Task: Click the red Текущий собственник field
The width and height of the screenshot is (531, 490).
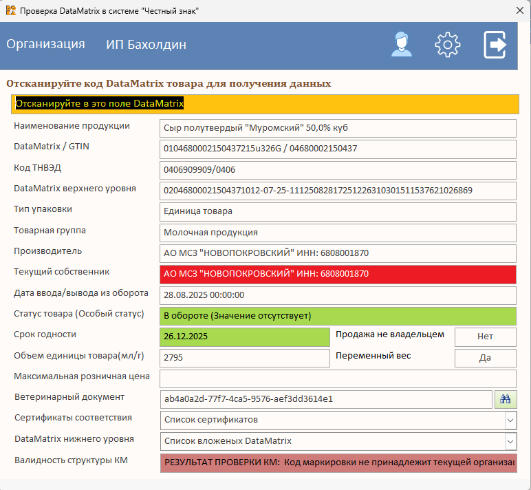Action: pyautogui.click(x=338, y=274)
